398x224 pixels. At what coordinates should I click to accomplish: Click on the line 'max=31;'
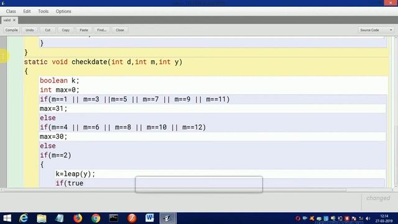[53, 108]
